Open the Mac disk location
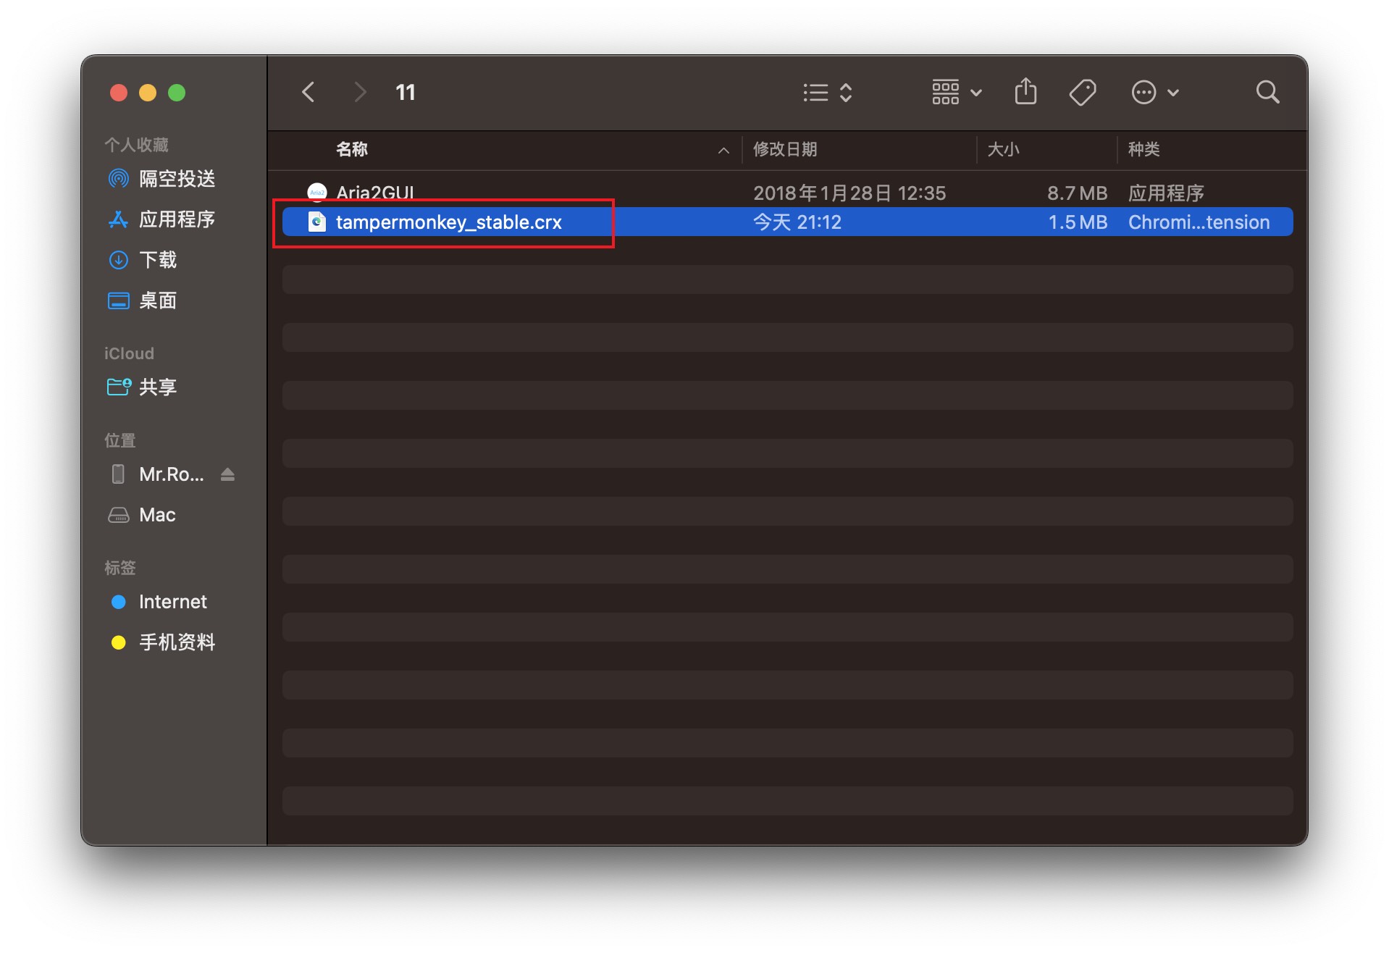This screenshot has height=953, width=1389. [157, 514]
